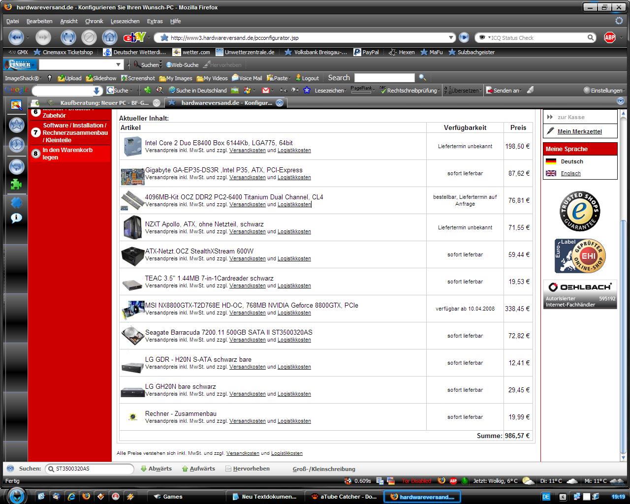The height and width of the screenshot is (504, 630).
Task: Click the Aufwärts find button
Action: click(198, 469)
